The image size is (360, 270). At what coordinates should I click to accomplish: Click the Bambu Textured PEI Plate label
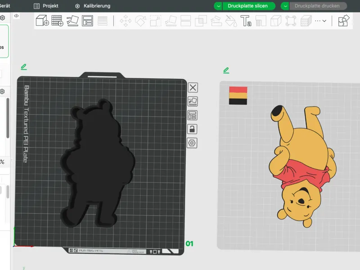pos(26,124)
